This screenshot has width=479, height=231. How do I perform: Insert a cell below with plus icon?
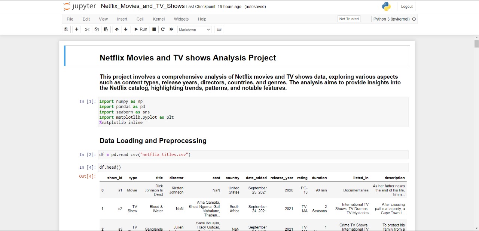pos(77,29)
